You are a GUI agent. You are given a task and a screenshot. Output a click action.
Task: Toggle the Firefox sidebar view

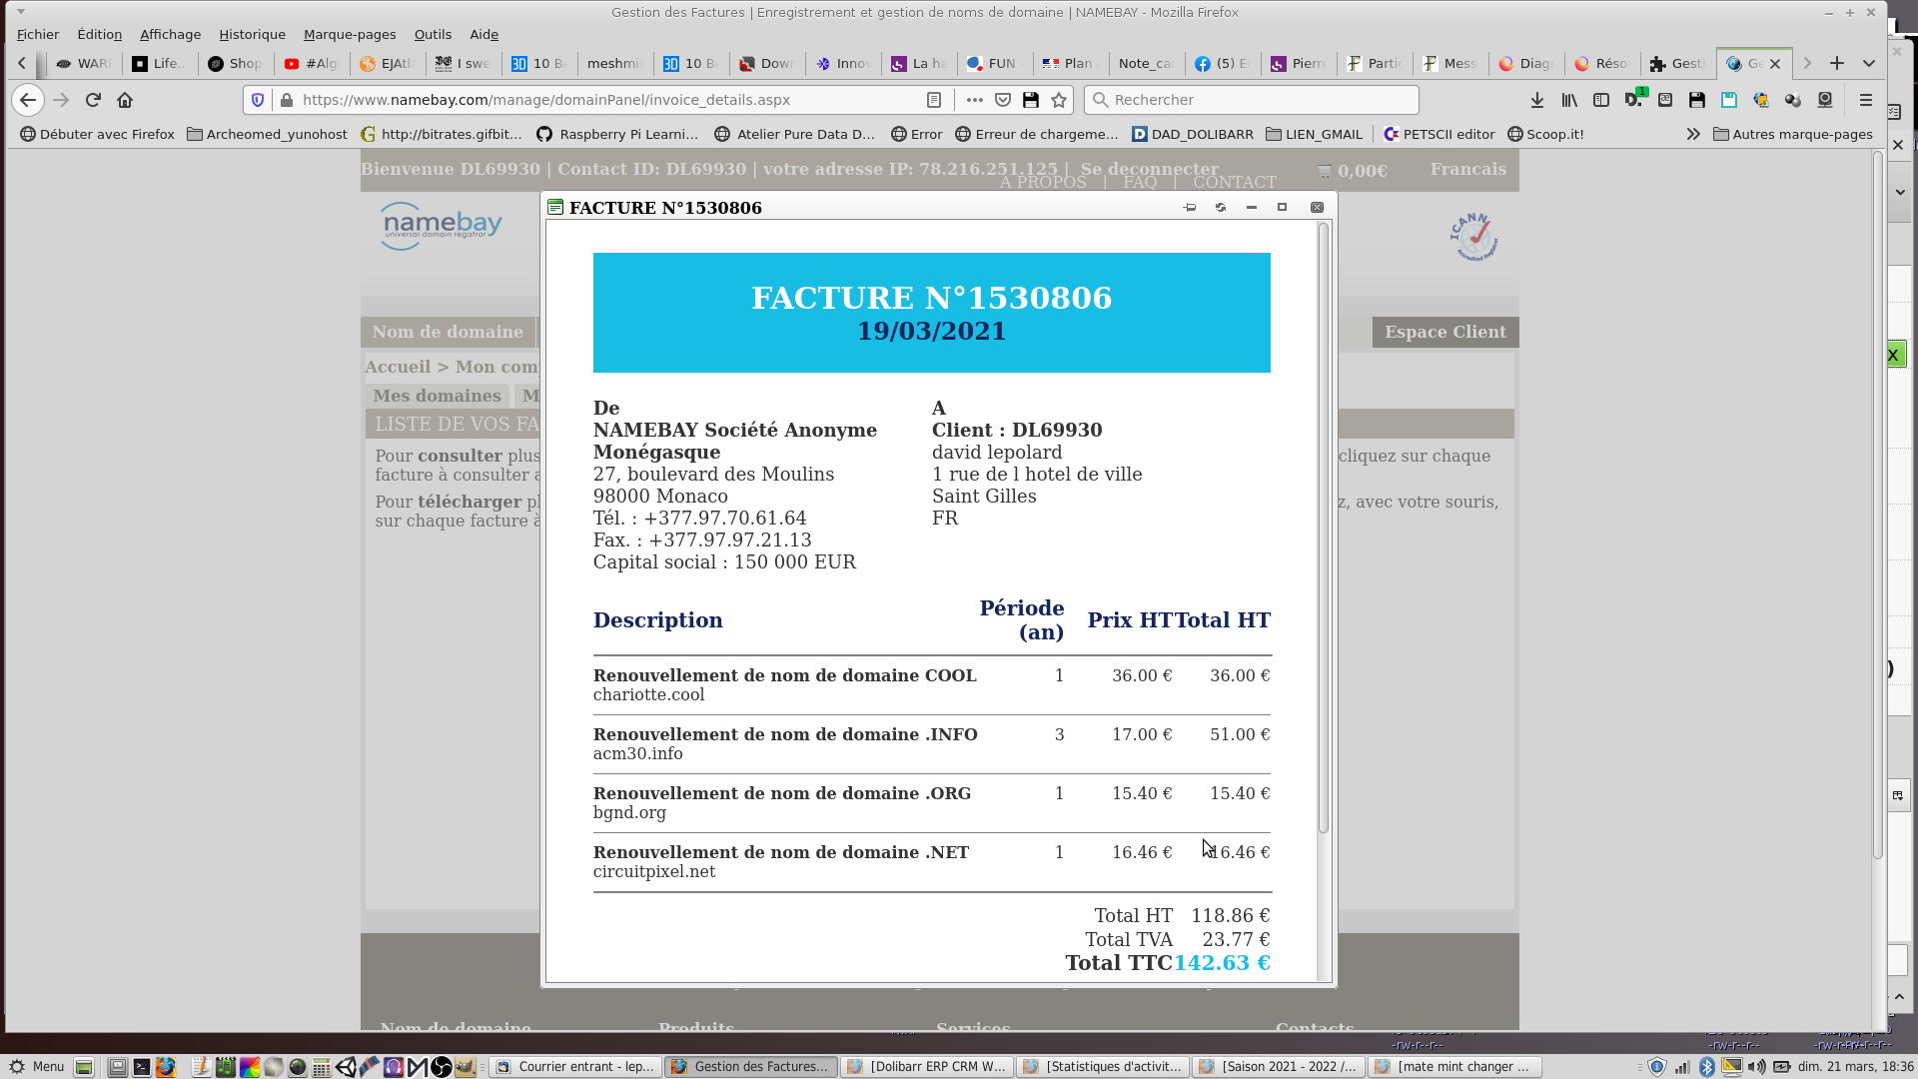(x=1601, y=100)
